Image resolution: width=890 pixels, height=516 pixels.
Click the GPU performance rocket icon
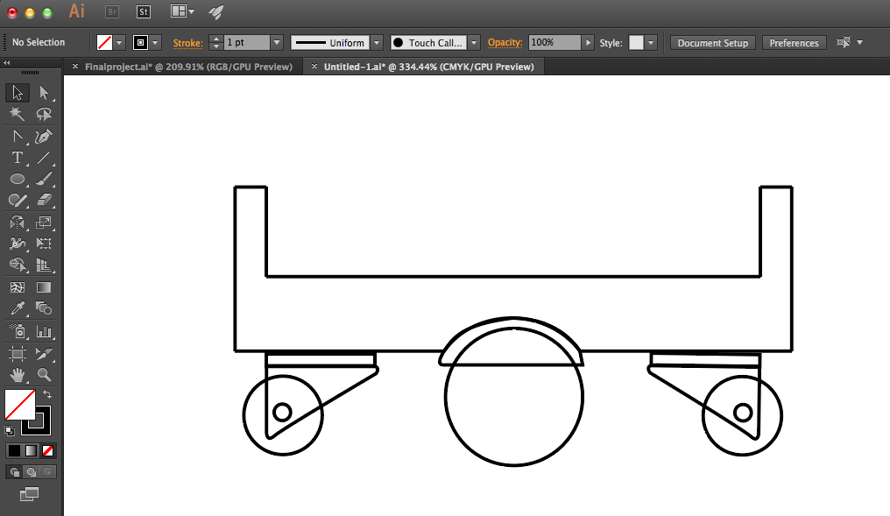(216, 12)
